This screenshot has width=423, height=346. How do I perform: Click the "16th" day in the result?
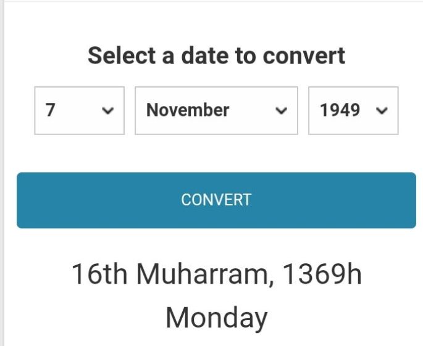99,274
